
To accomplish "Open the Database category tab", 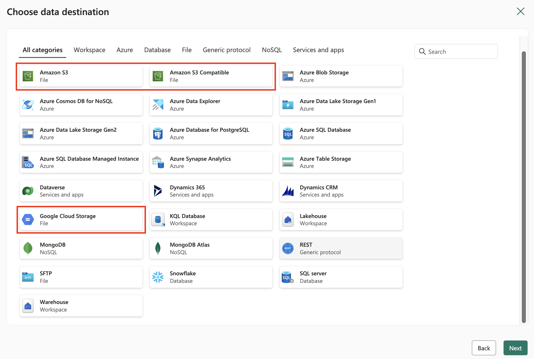I will pos(158,50).
